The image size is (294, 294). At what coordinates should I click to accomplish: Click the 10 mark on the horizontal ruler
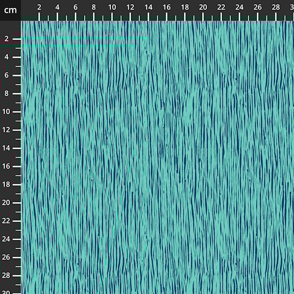click(x=112, y=7)
